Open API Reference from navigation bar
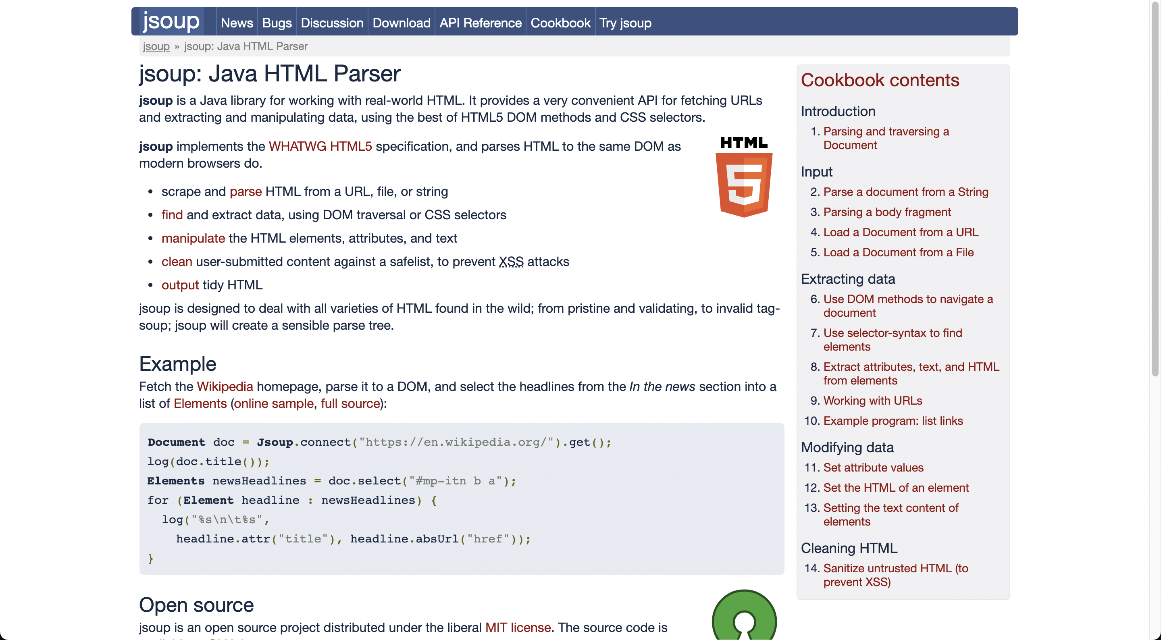 coord(480,23)
